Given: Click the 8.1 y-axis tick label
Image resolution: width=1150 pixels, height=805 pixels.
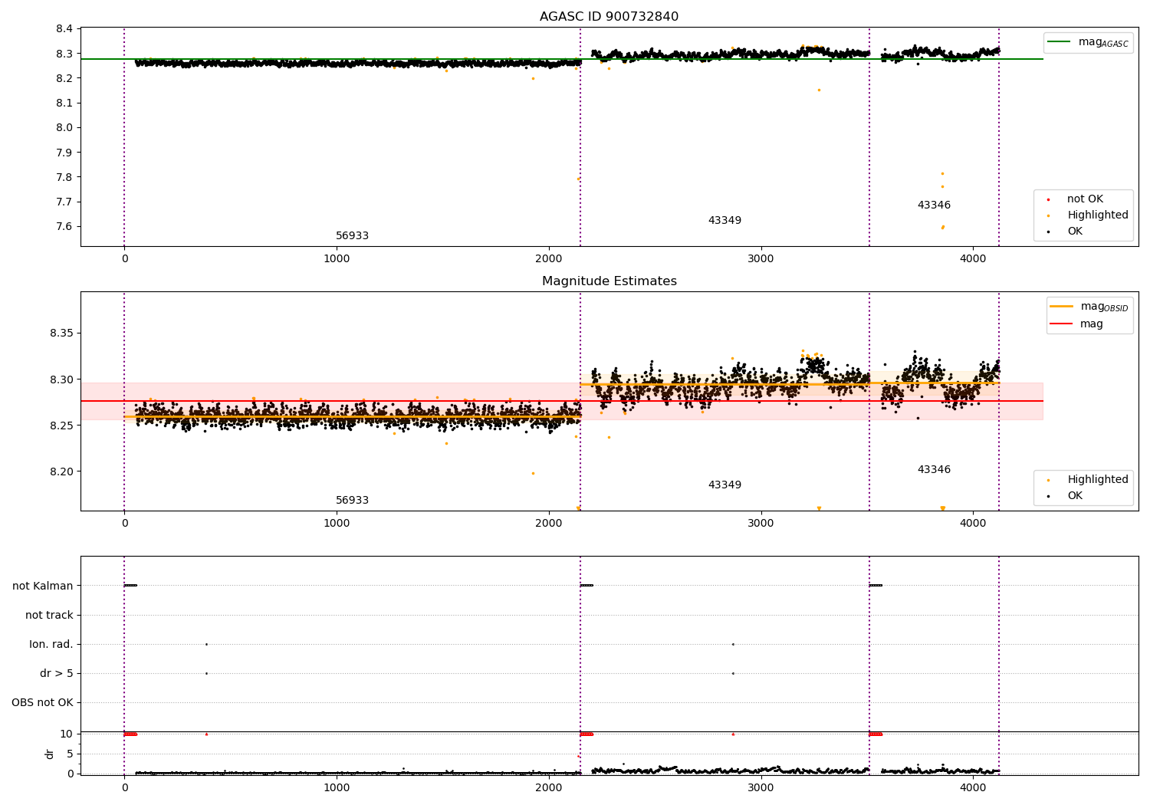Looking at the screenshot, I should coord(64,103).
